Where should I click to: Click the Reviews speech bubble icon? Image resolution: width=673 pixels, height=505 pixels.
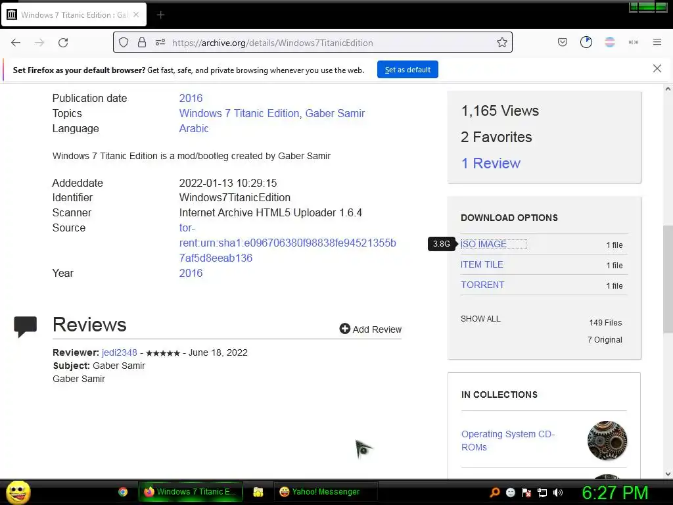[26, 327]
